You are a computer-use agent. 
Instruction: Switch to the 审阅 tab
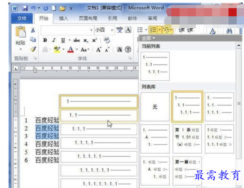tap(152, 18)
